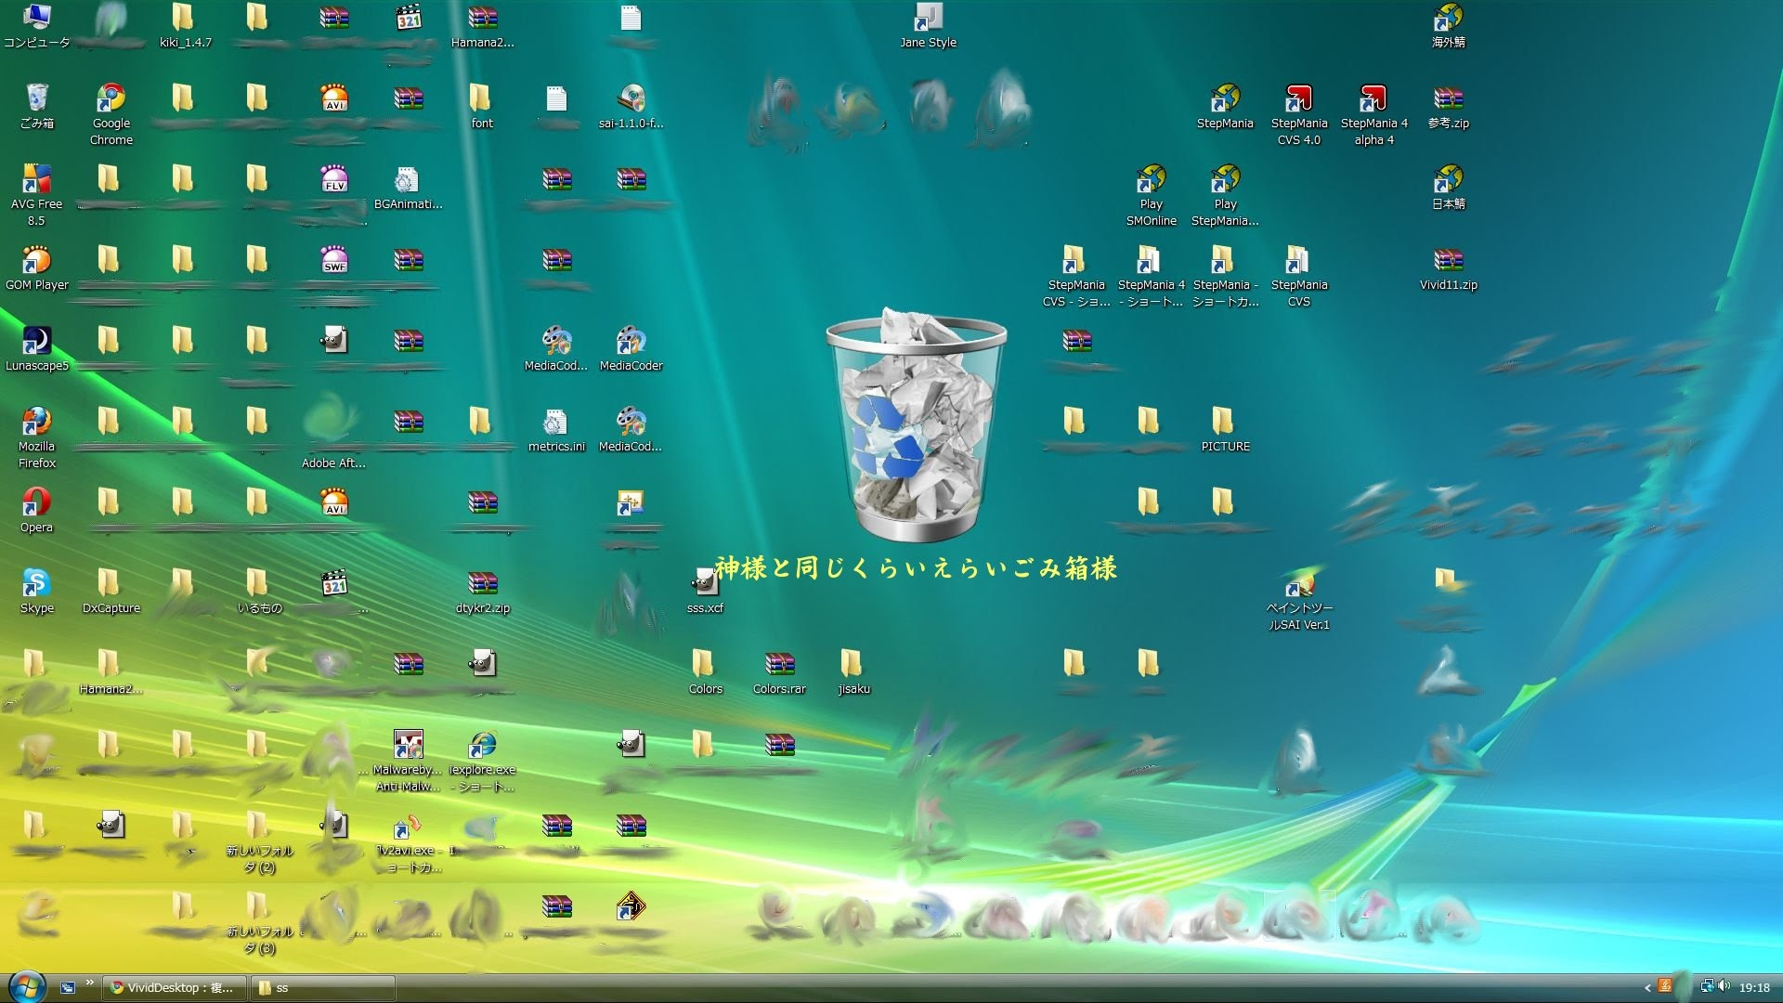Expand hidden system tray icons arrow

click(1647, 988)
